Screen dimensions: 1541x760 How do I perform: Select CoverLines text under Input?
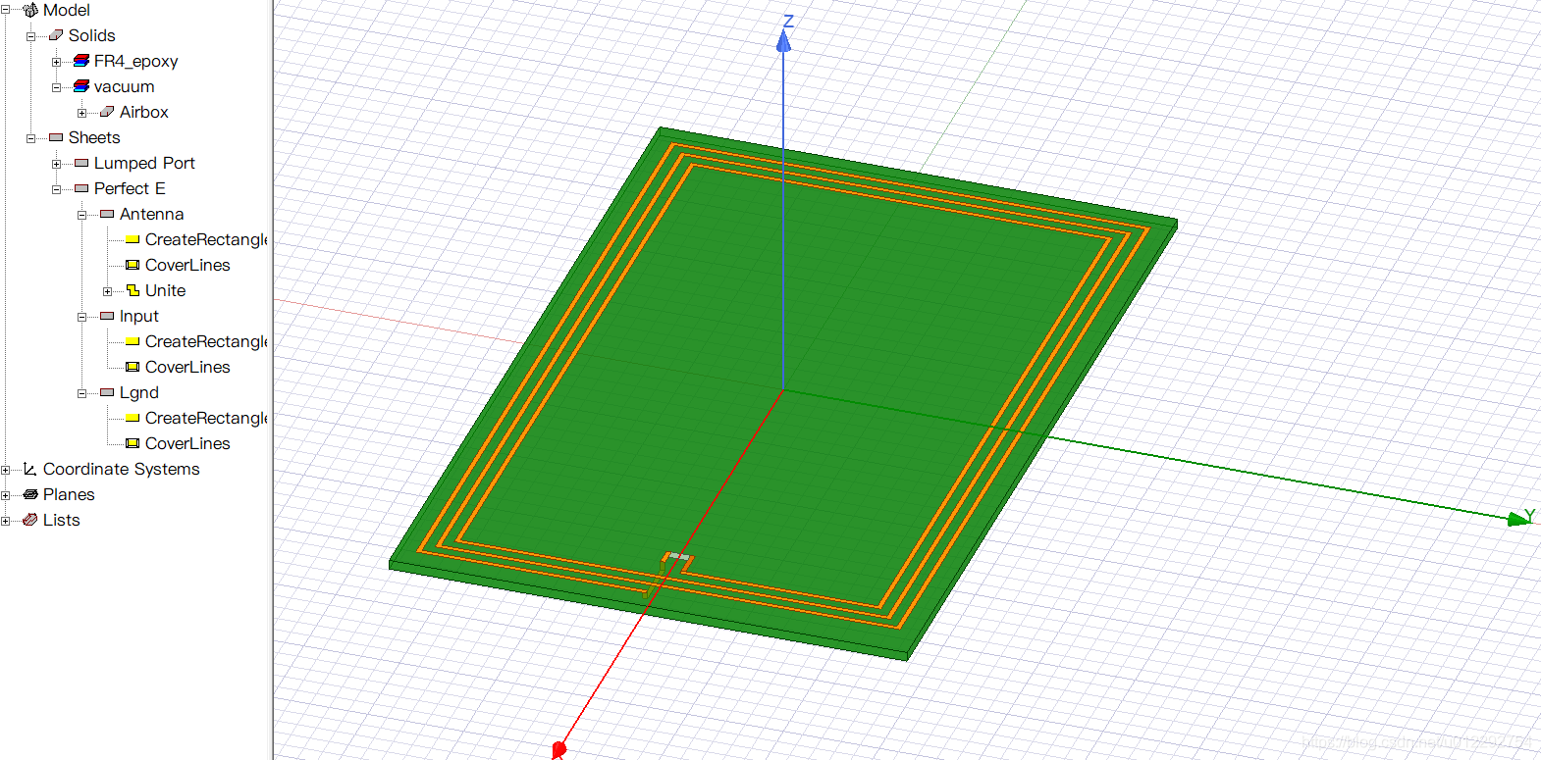pyautogui.click(x=187, y=367)
